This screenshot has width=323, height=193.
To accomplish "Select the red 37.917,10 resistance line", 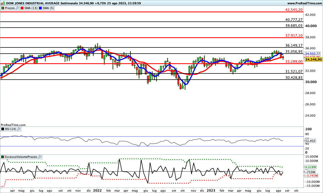I will click(135, 38).
